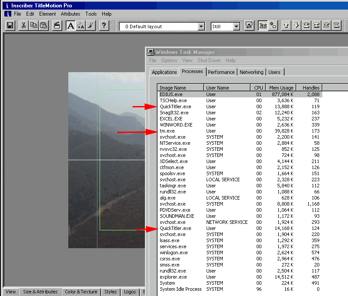348x296 pixels.
Task: Click the monitor settings icon beside Still
Action: (249, 26)
